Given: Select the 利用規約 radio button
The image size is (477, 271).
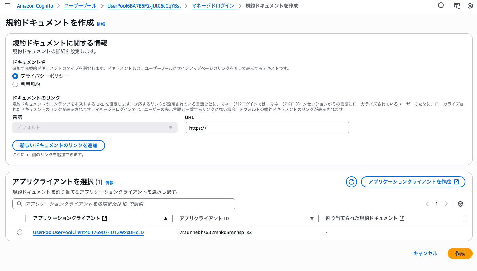Looking at the screenshot, I should [15, 84].
